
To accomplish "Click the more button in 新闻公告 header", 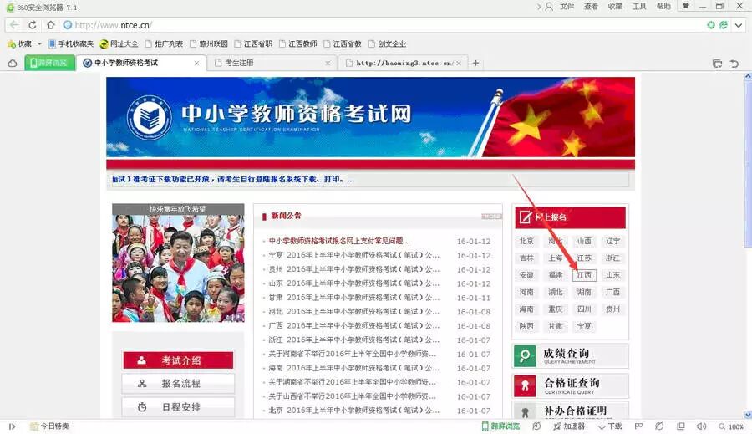I will [x=491, y=217].
